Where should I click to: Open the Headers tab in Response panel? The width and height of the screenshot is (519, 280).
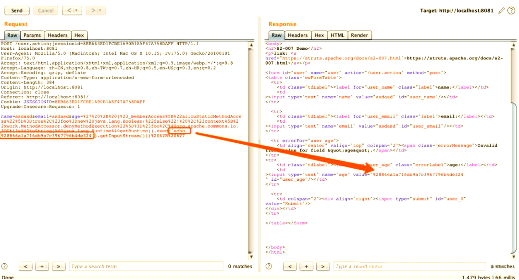tap(297, 35)
